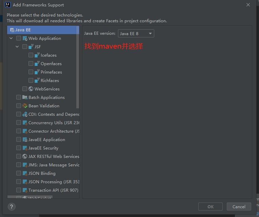This screenshot has height=217, width=259.
Task: Select the JavaEE Security label
Action: click(43, 148)
